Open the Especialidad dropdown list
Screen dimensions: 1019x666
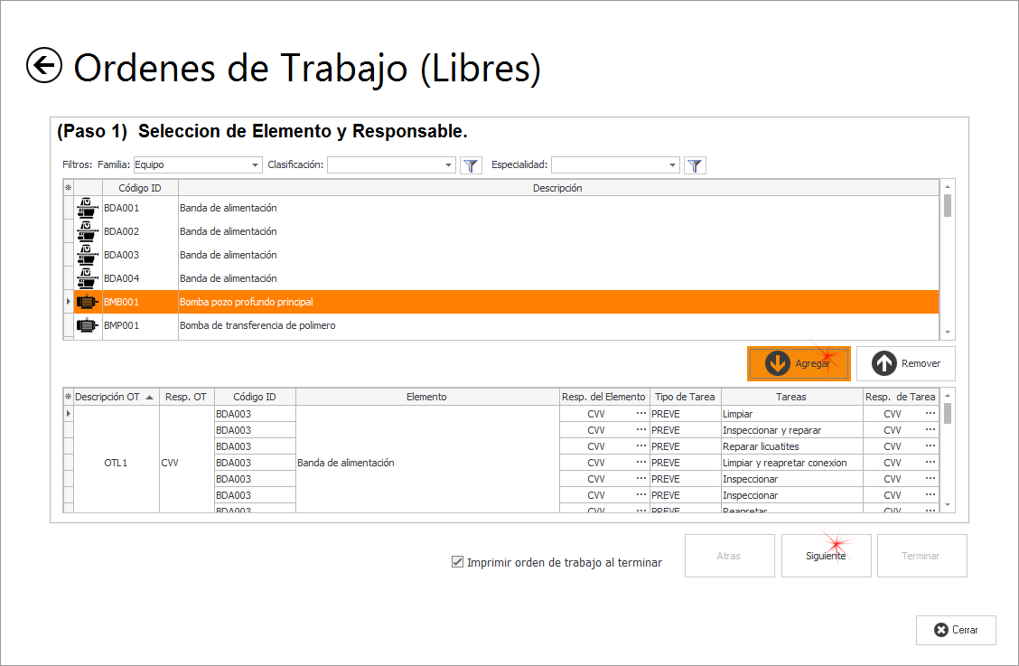(672, 165)
